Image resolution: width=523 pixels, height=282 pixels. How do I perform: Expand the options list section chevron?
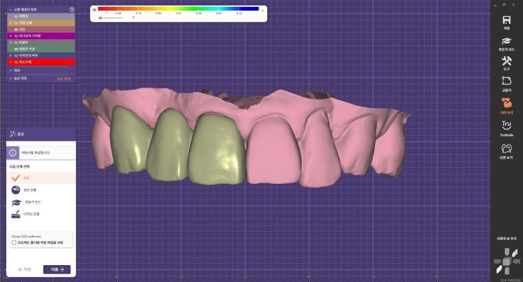click(11, 78)
